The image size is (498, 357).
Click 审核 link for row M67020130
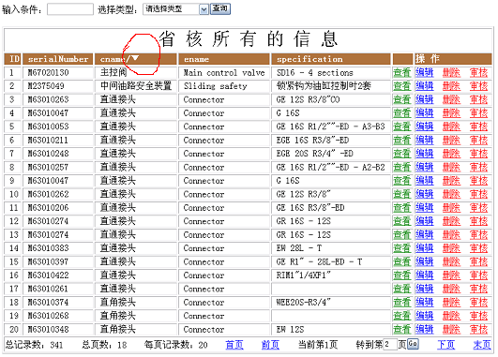click(478, 73)
